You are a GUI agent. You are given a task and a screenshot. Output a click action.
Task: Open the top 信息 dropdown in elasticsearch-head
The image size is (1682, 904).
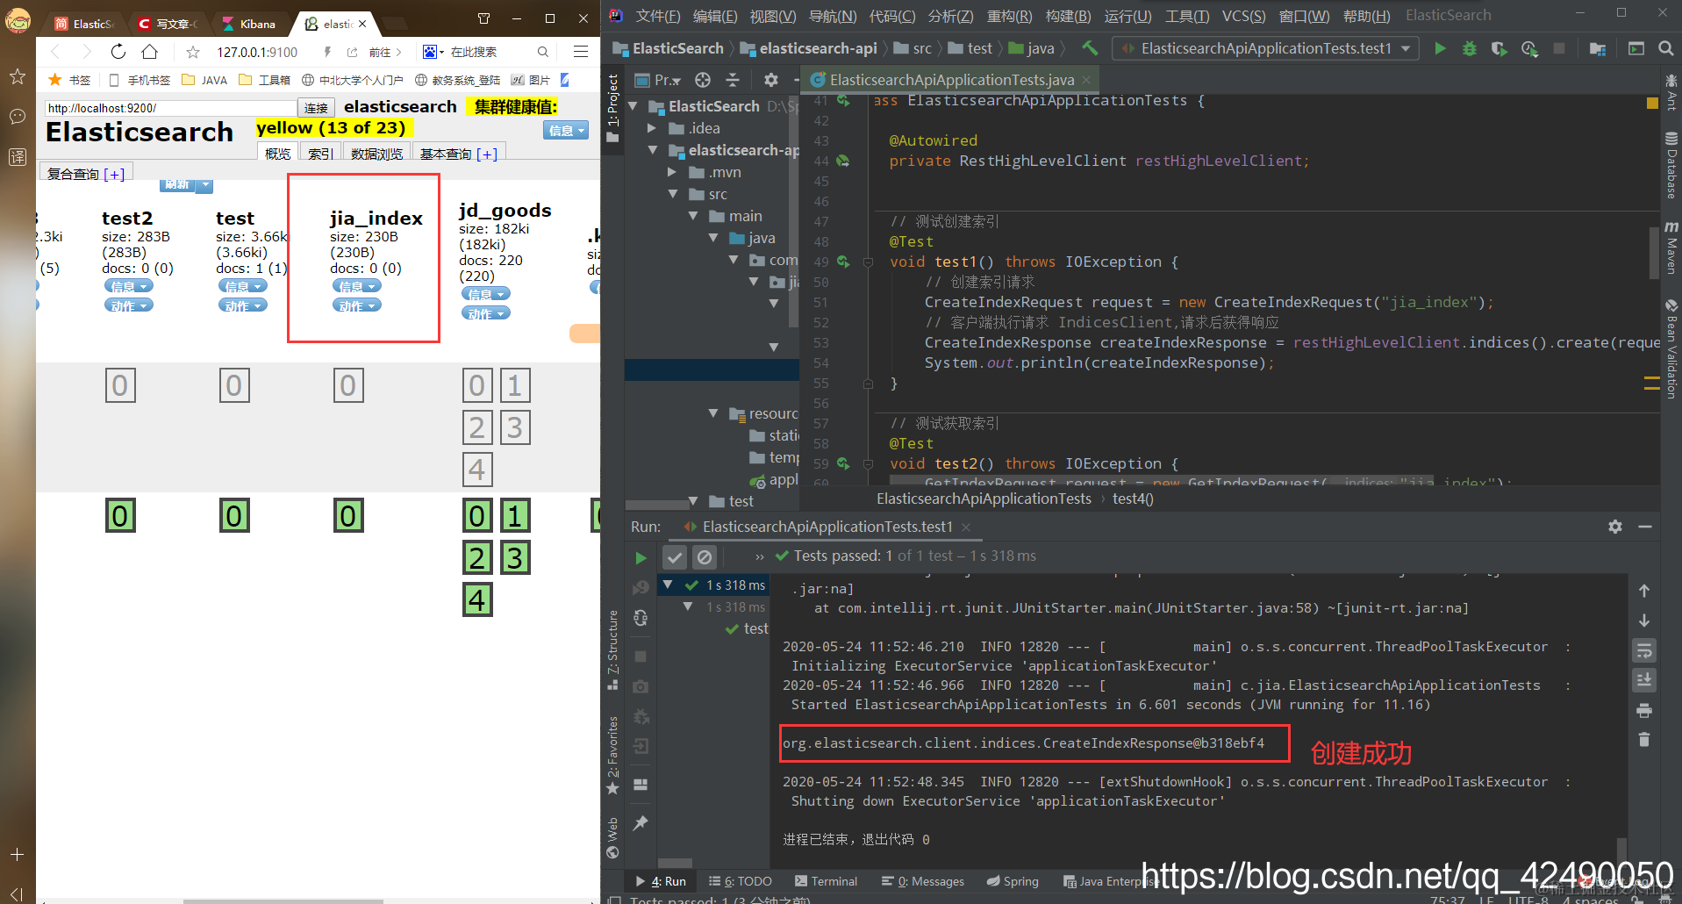[x=566, y=131]
